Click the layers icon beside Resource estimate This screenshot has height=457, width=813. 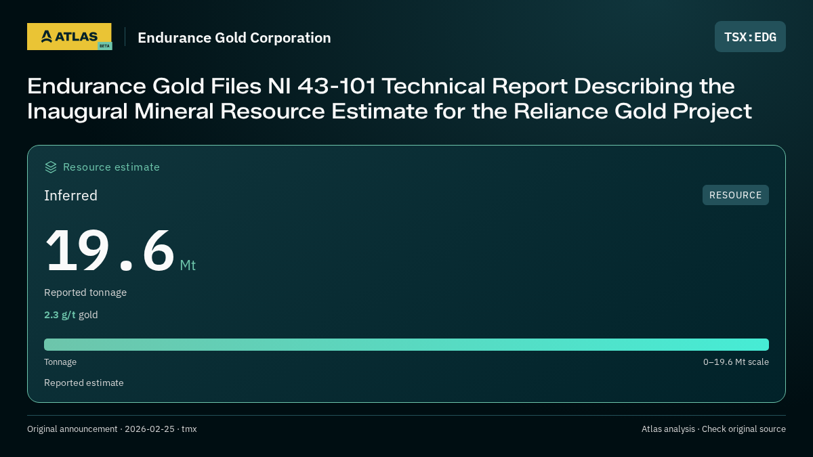tap(51, 167)
